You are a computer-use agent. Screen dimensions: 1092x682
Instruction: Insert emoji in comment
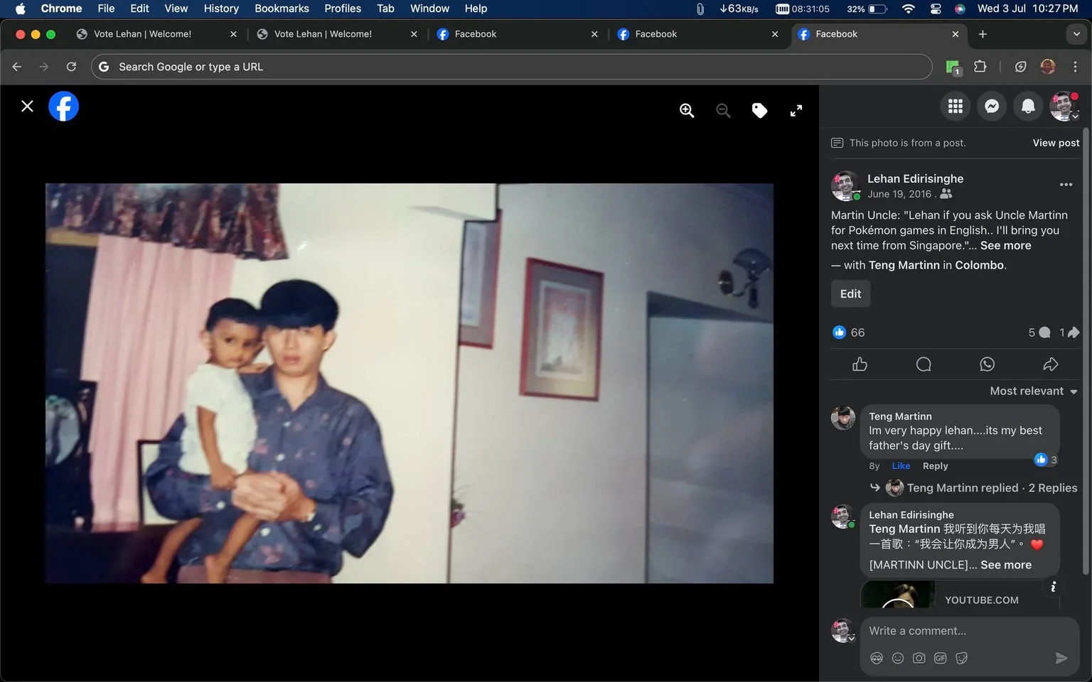coord(898,659)
